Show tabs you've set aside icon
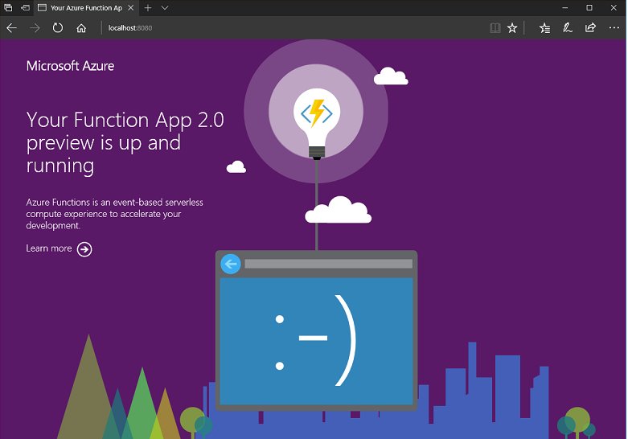The height and width of the screenshot is (439, 628). tap(8, 7)
